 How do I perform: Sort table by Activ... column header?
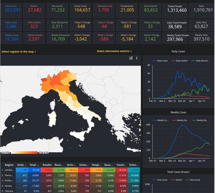[x=71, y=165]
